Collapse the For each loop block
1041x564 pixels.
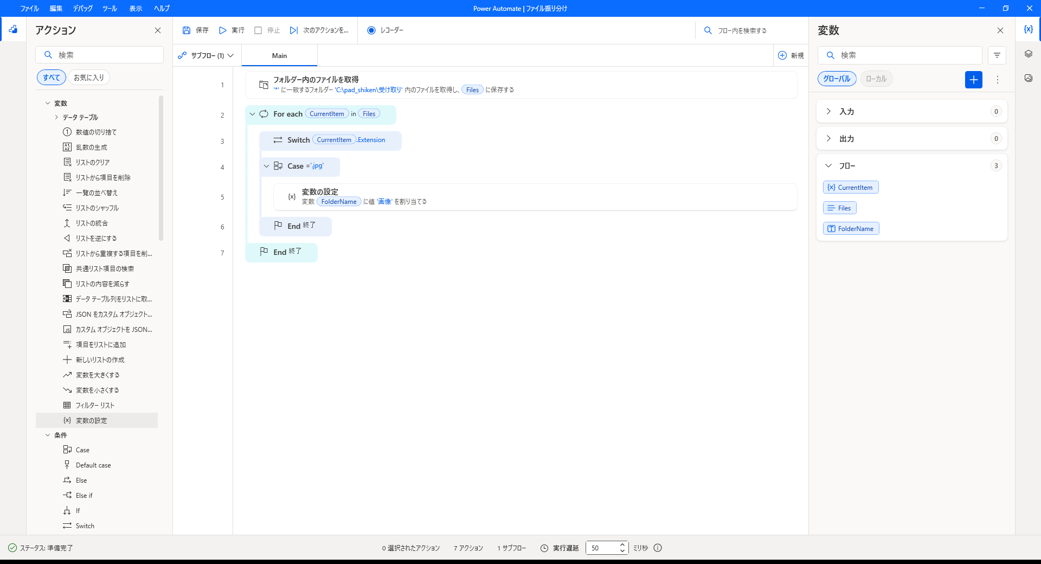click(x=252, y=114)
